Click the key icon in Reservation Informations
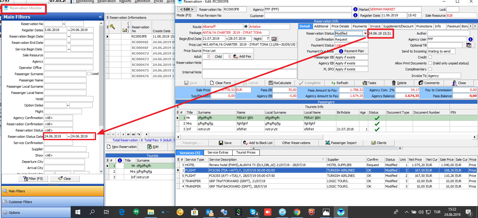The height and width of the screenshot is (218, 478). (112, 27)
